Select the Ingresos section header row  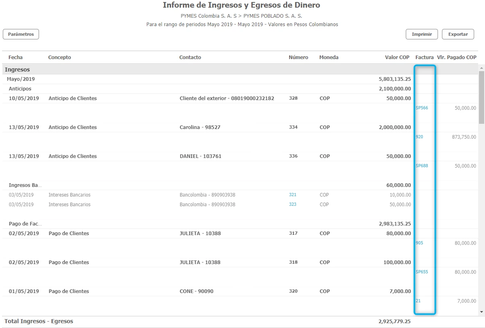point(17,70)
